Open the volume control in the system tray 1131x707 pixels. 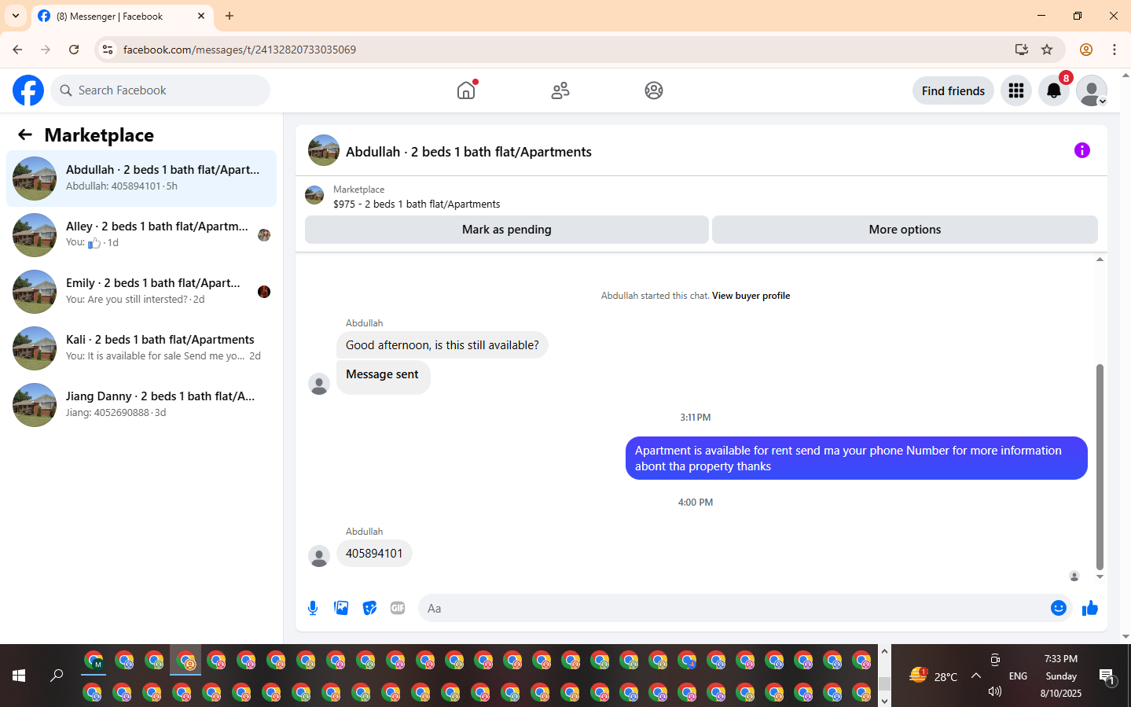tap(995, 691)
